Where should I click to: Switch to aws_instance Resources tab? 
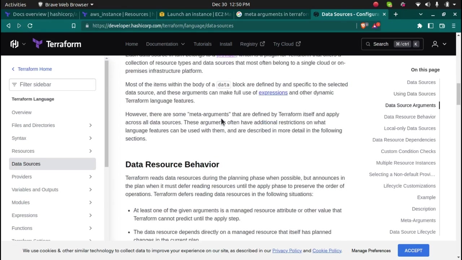click(118, 14)
